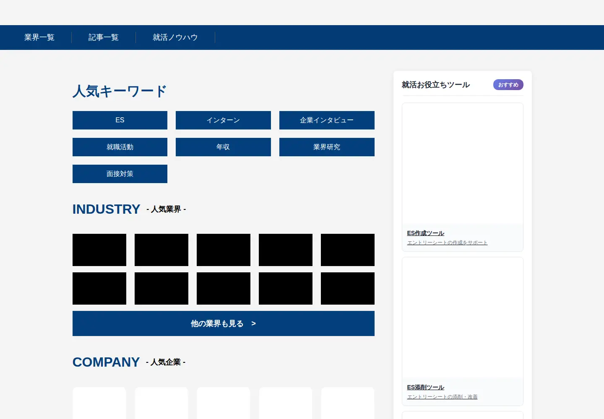The image size is (604, 419).
Task: Click the INDUSTRY heading text
Action: 106,209
